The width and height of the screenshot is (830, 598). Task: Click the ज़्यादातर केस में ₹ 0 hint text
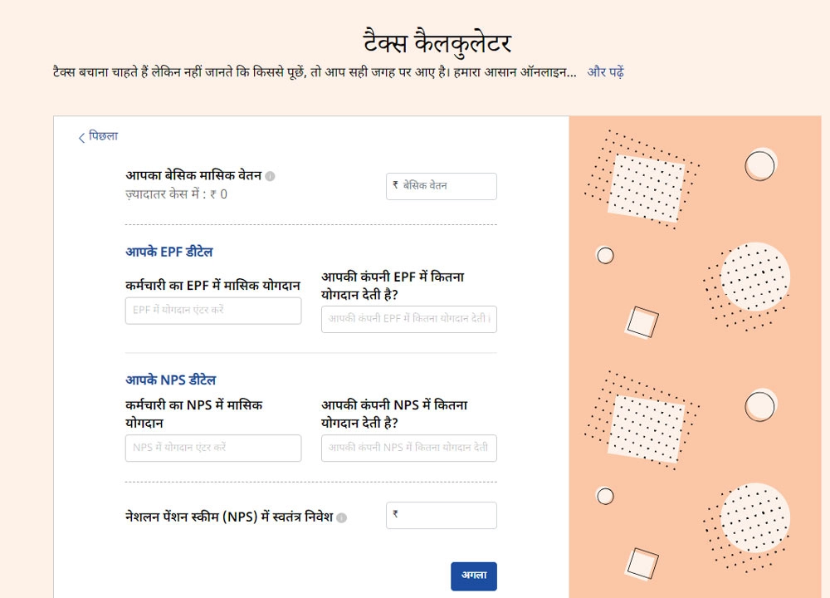(177, 194)
